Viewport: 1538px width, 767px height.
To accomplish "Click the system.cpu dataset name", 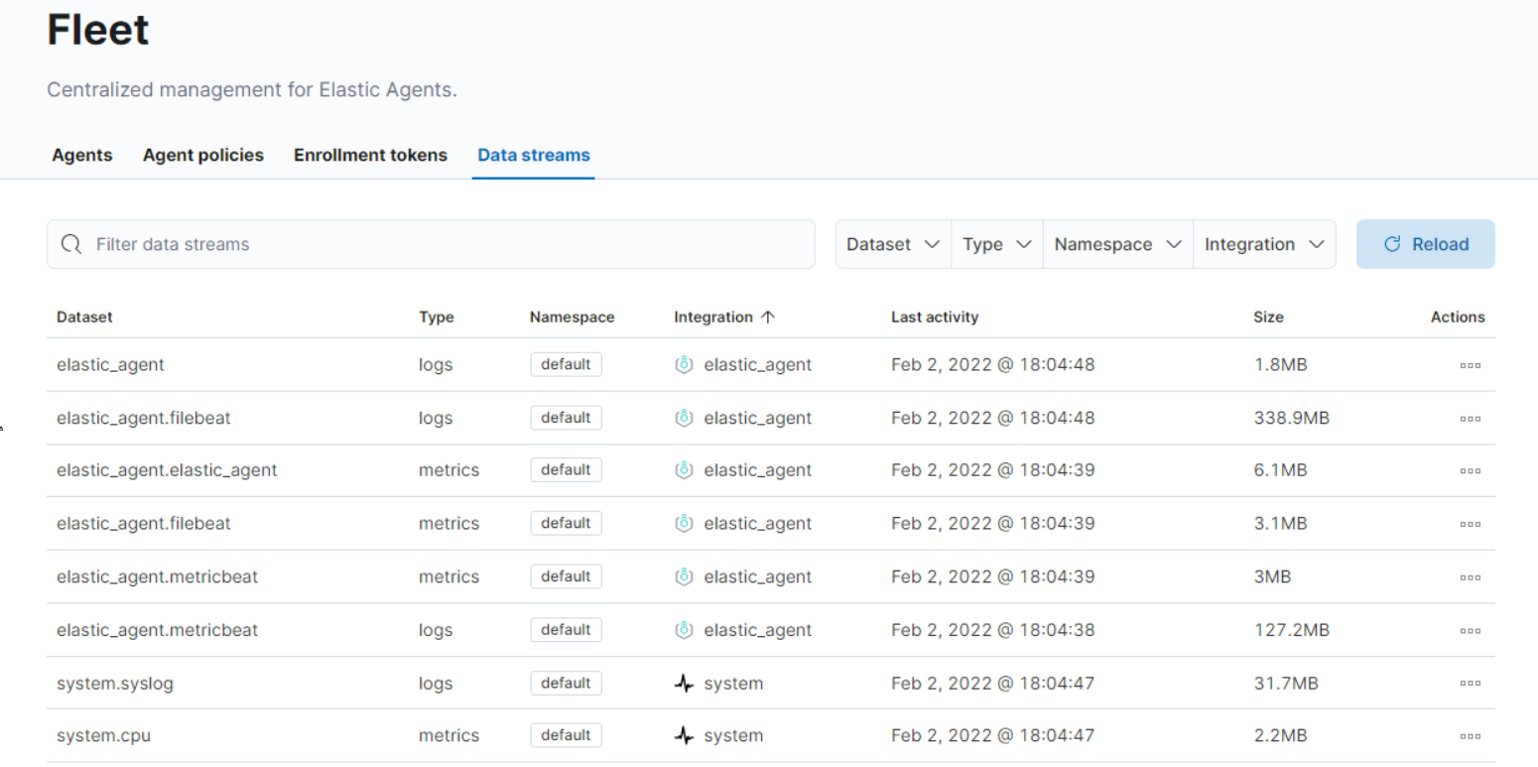I will pyautogui.click(x=103, y=735).
